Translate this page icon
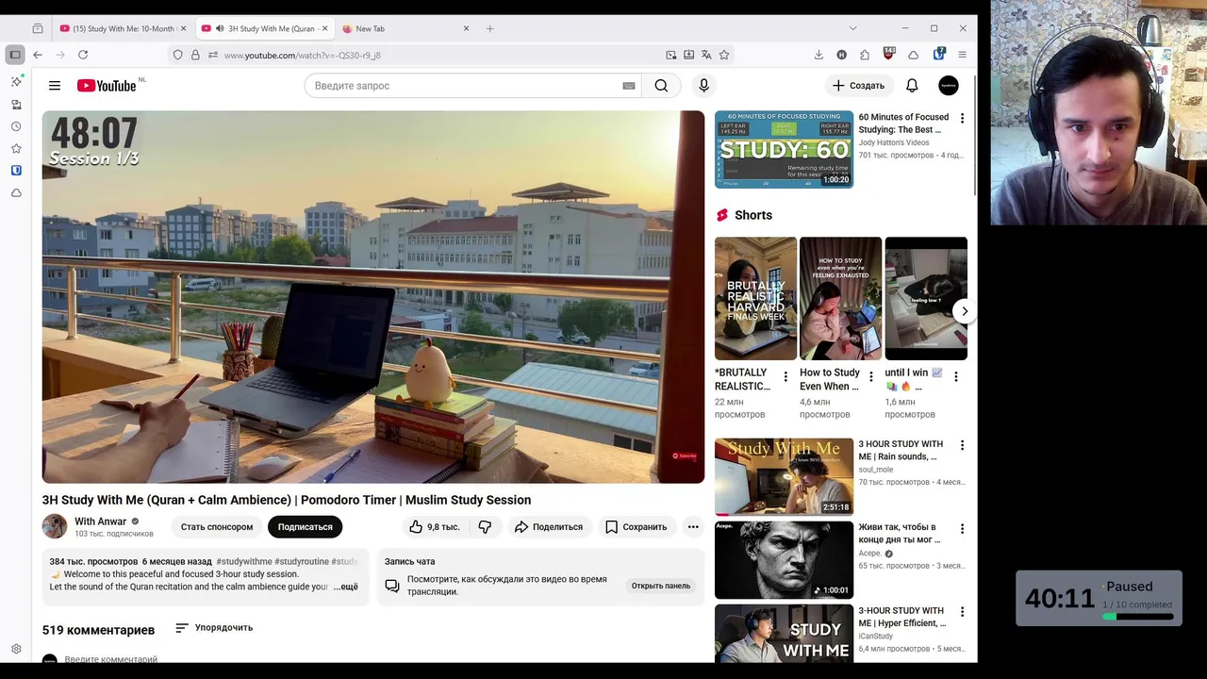 click(x=706, y=55)
